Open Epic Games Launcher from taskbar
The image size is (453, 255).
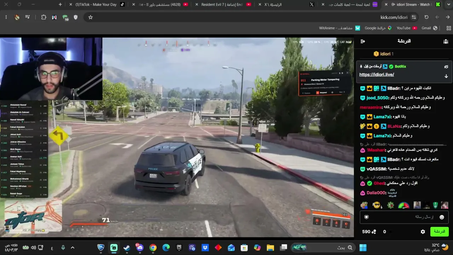click(x=179, y=248)
